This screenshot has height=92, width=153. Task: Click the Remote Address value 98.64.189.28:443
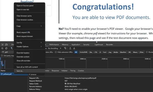point(71,86)
